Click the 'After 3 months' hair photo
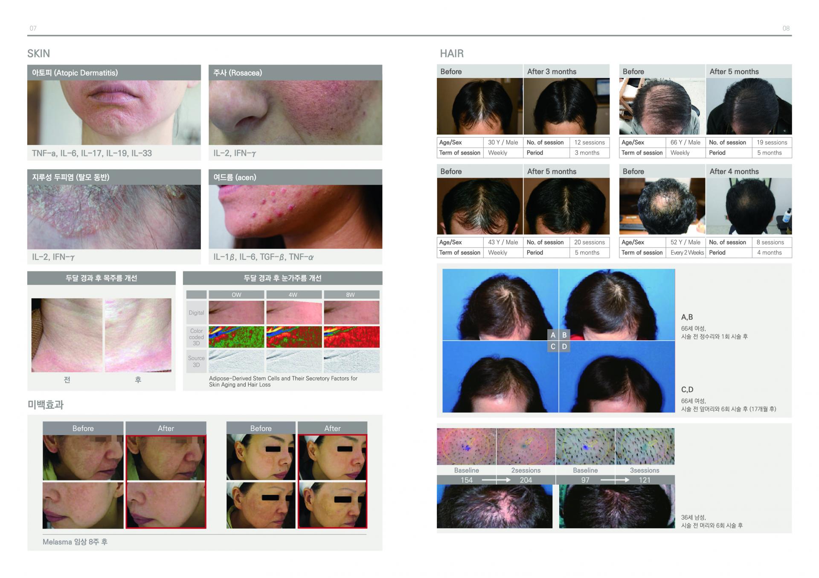The height and width of the screenshot is (578, 819). tap(566, 106)
